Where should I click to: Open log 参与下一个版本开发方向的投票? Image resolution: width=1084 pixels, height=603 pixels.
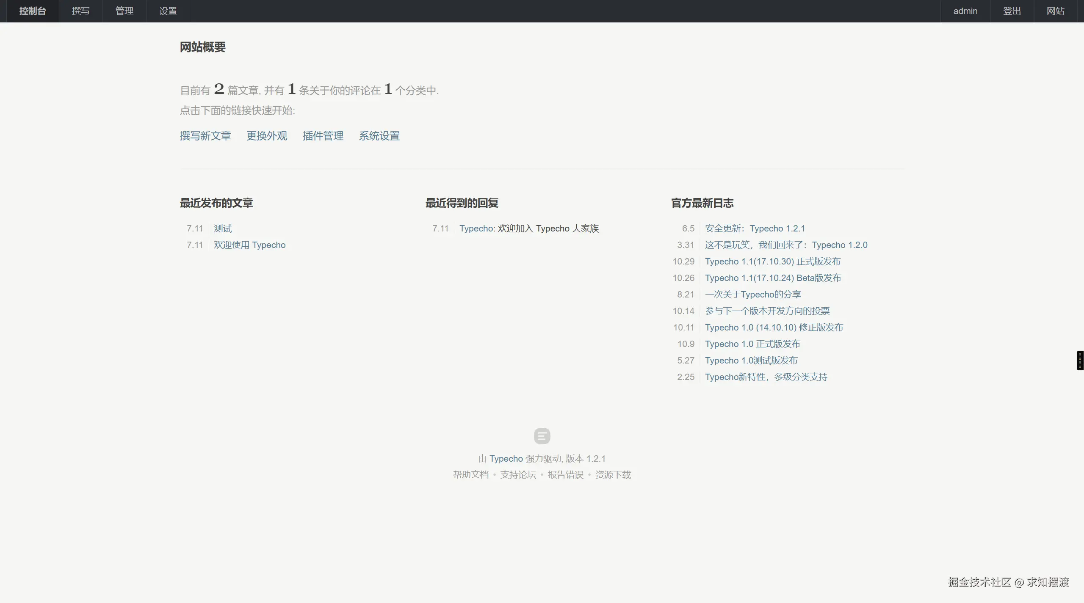(767, 311)
